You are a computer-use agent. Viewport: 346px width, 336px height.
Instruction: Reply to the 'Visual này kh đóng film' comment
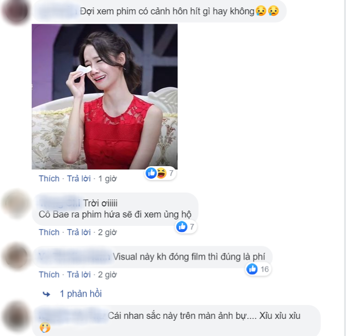pyautogui.click(x=79, y=275)
